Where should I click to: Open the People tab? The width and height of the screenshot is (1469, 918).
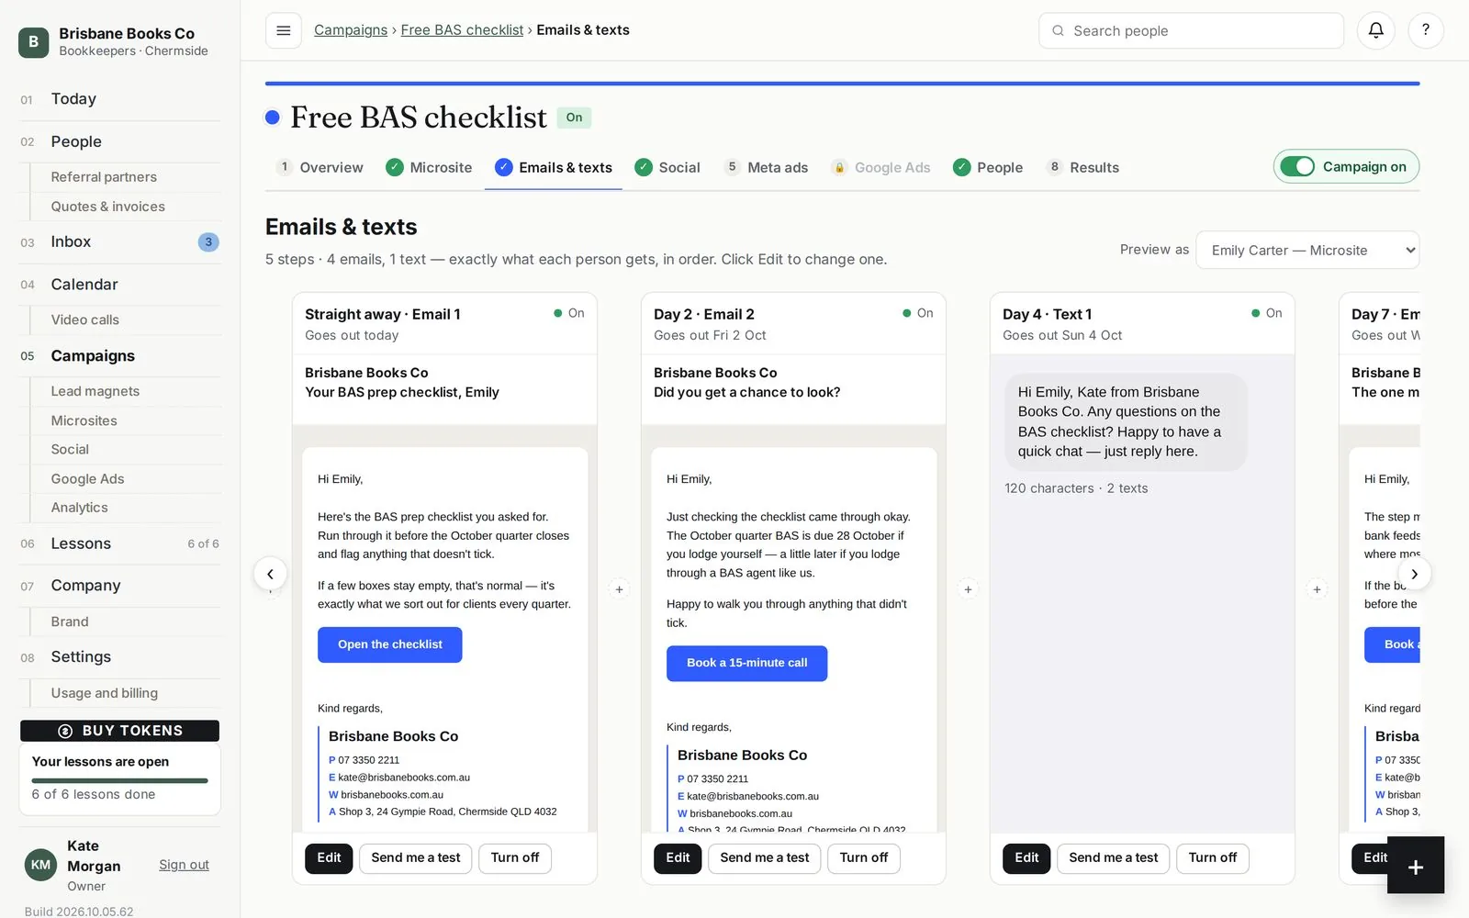(988, 167)
